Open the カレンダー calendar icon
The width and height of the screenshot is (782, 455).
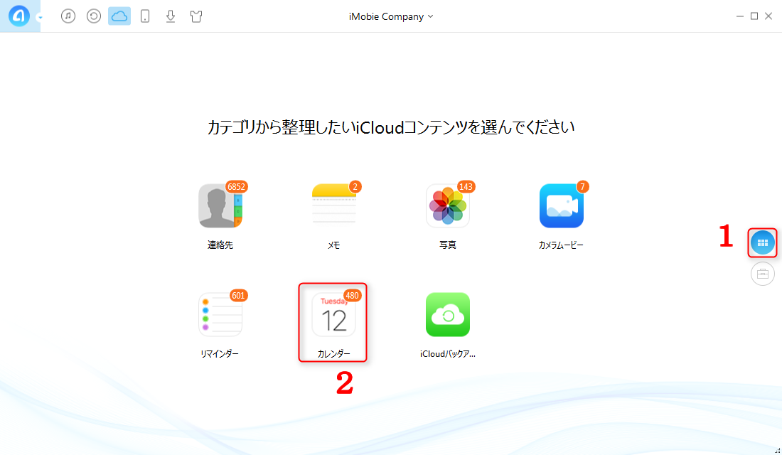333,314
